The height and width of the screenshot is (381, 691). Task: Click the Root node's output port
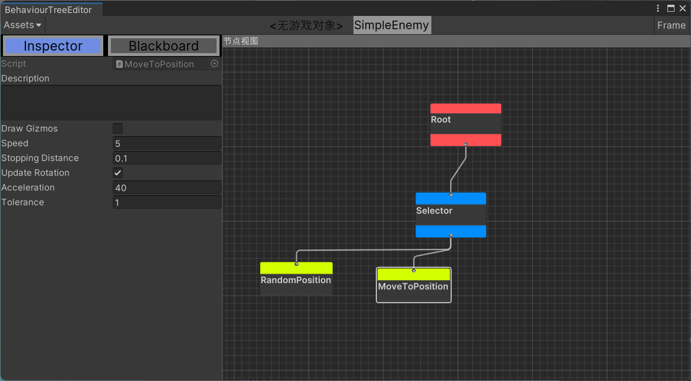tap(466, 144)
